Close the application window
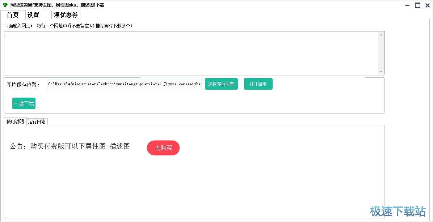Screen dimensions: 433x222 (x=428, y=5)
